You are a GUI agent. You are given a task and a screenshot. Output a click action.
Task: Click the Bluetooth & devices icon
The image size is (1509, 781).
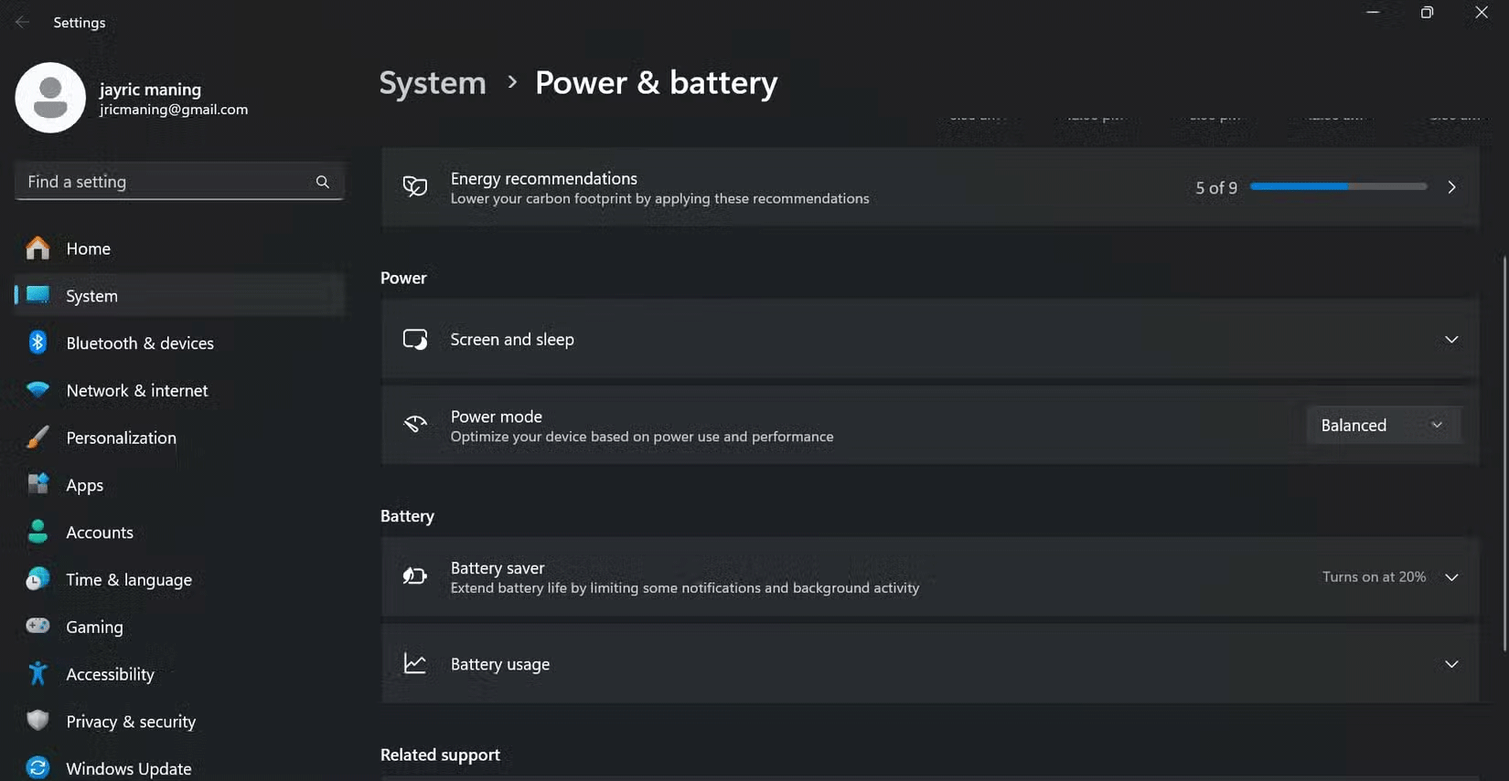(x=37, y=343)
